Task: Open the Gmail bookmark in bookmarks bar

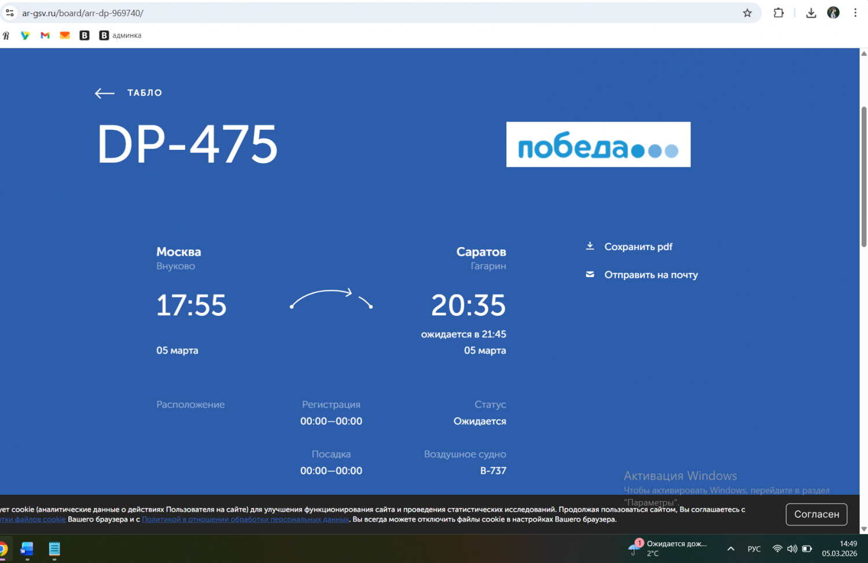Action: 45,35
